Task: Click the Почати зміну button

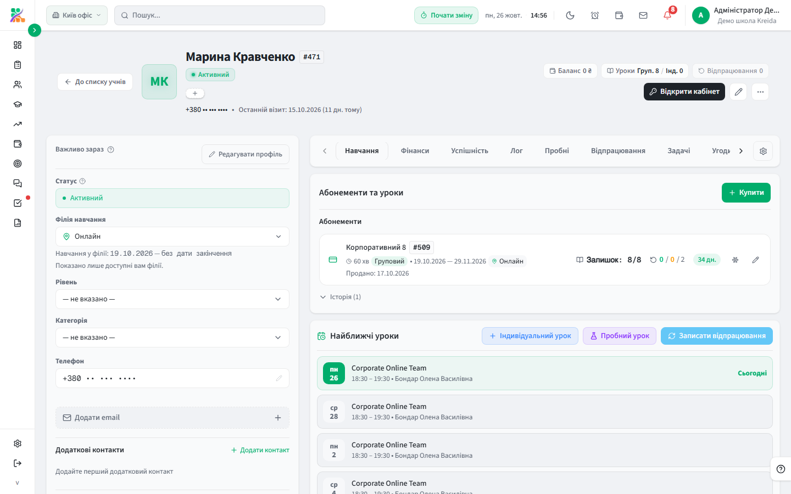Action: pyautogui.click(x=446, y=15)
